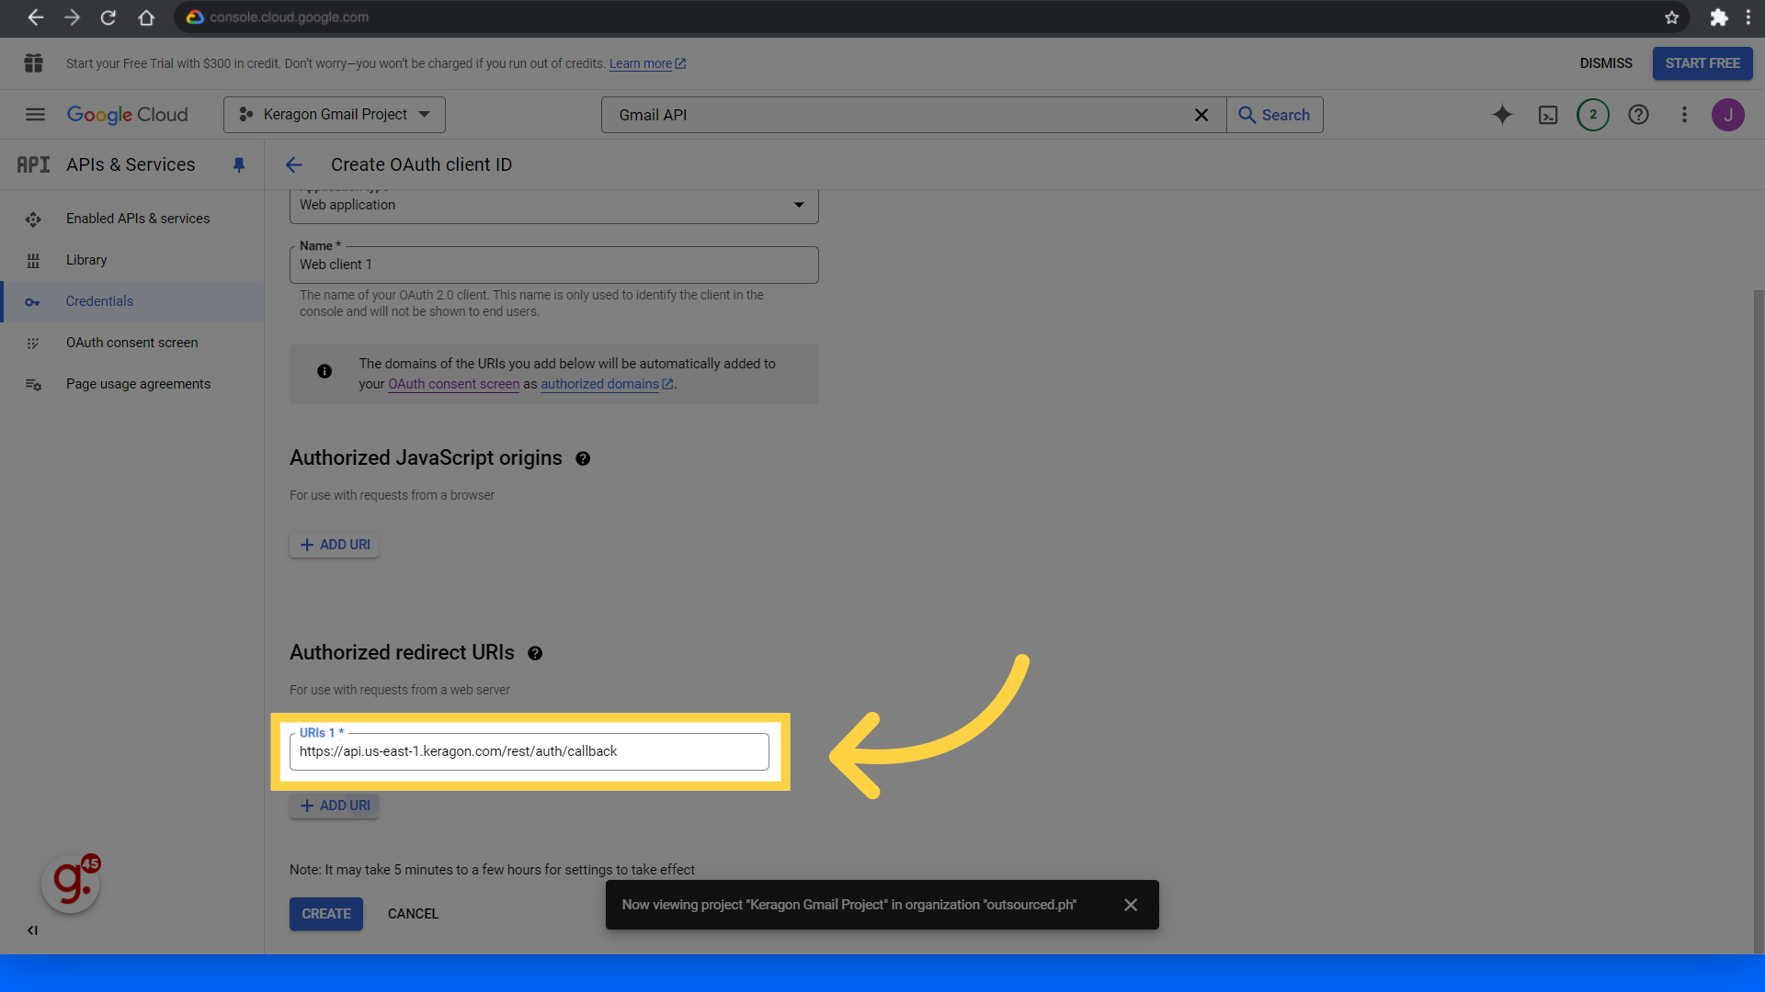Add URI under redirect URIs
Viewport: 1765px width, 992px height.
click(x=335, y=806)
